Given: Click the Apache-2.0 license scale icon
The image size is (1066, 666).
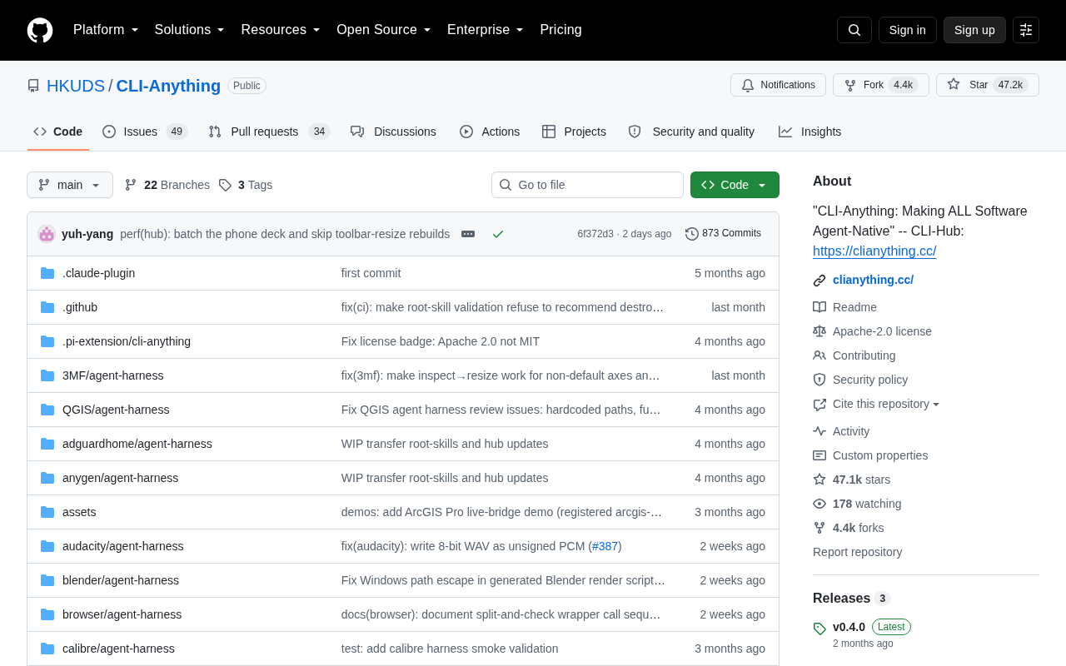Looking at the screenshot, I should (x=819, y=331).
